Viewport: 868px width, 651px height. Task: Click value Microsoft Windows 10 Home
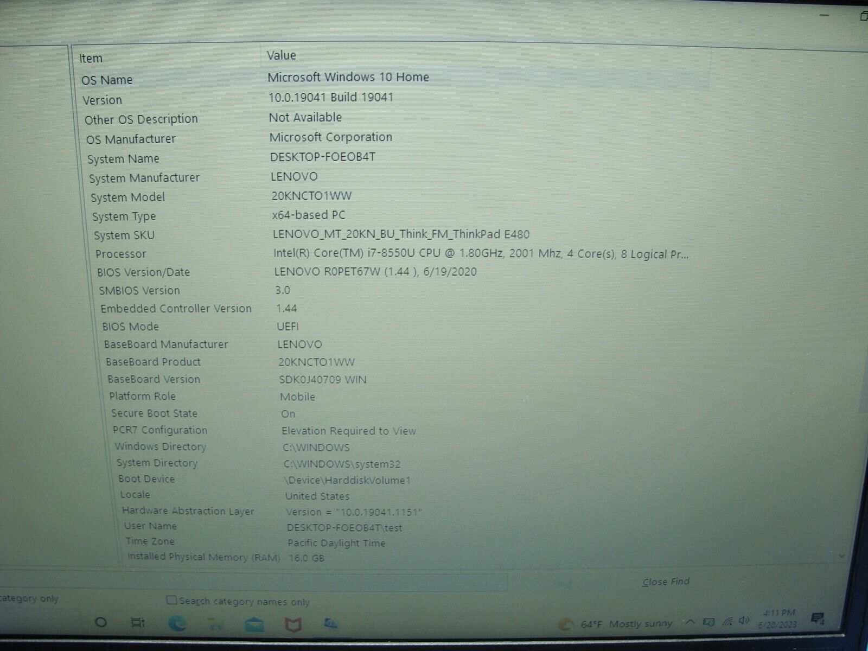(348, 77)
